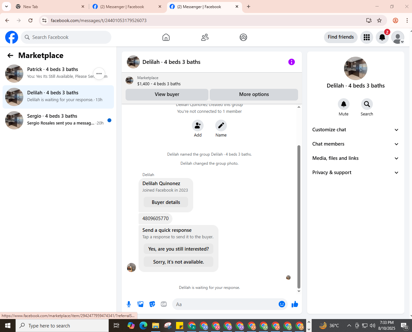This screenshot has height=332, width=412.
Task: Click the Name edit pencil icon
Action: point(221,125)
